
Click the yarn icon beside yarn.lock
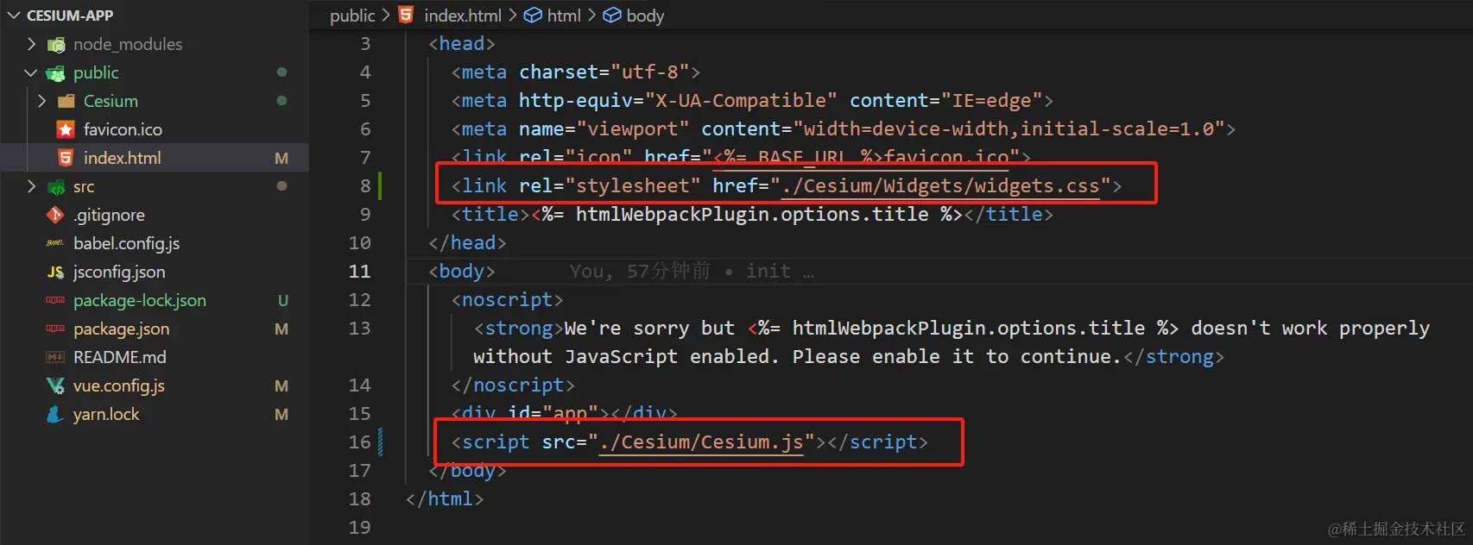(55, 414)
